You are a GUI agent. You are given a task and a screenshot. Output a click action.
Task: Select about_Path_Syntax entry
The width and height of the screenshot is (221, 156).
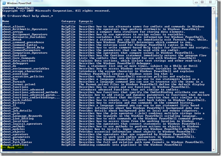coord(17,142)
